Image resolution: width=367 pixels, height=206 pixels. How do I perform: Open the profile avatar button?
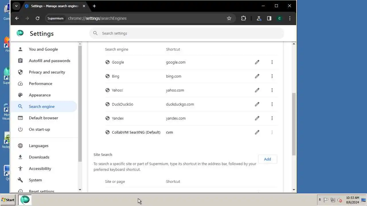(279, 18)
